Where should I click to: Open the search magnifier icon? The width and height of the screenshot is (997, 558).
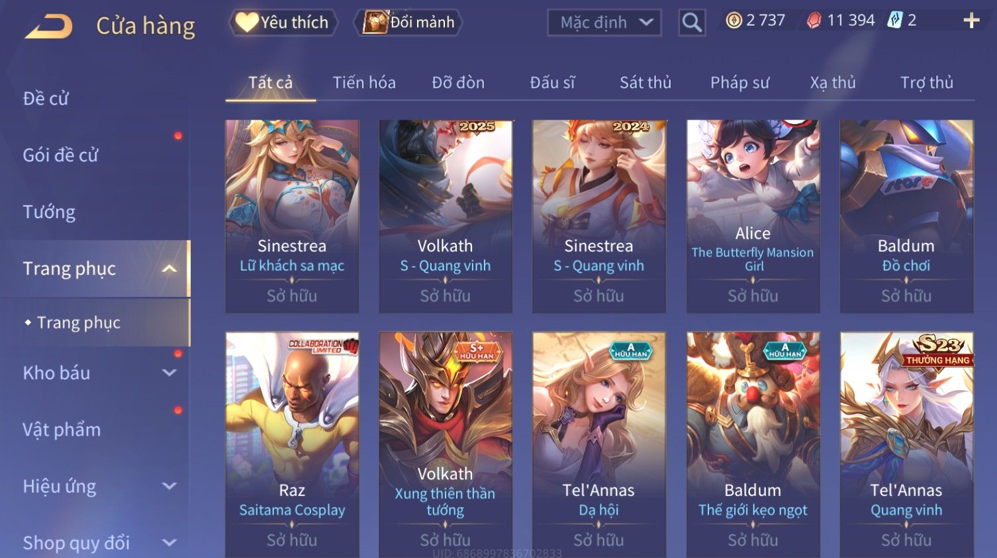[x=692, y=22]
